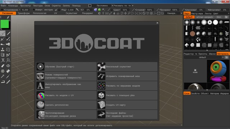The height and width of the screenshot is (129, 230).
Task: Click the magnifier zoom icon in navigation bar
Action: [129, 13]
